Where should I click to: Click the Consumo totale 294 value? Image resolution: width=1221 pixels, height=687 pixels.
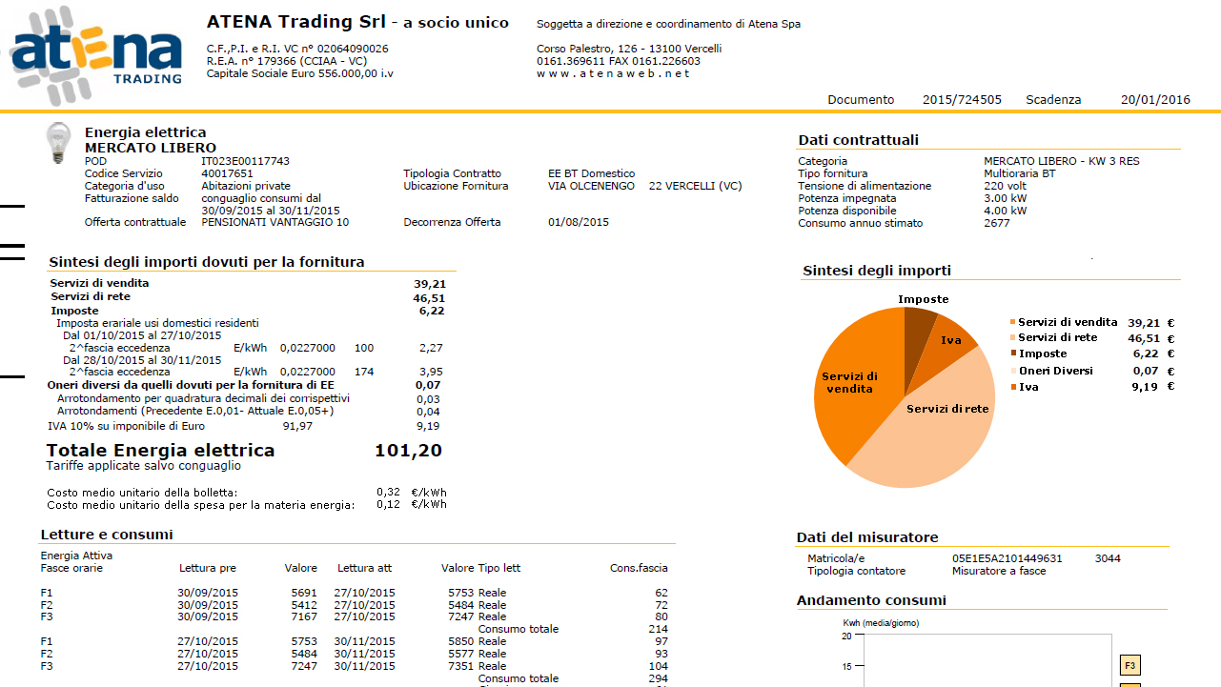pyautogui.click(x=659, y=678)
